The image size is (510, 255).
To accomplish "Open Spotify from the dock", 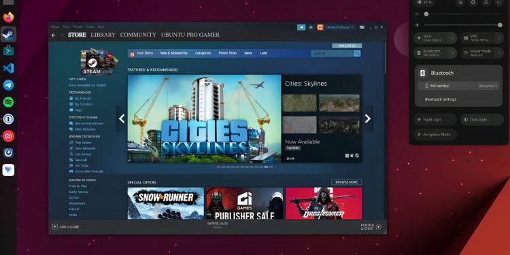I will pos(8,102).
